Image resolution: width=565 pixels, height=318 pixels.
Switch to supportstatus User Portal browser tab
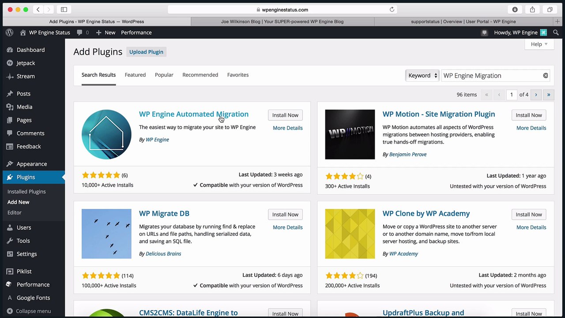click(463, 21)
